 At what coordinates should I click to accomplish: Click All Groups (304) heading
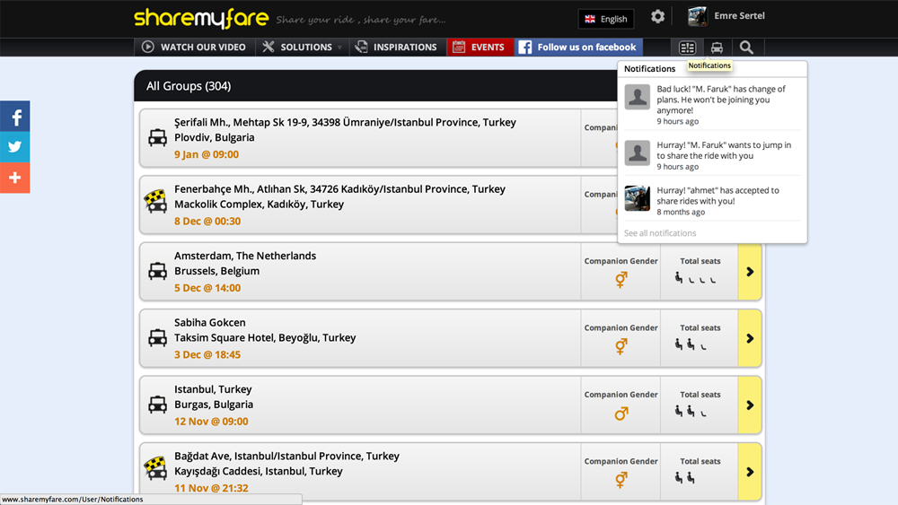coord(189,86)
